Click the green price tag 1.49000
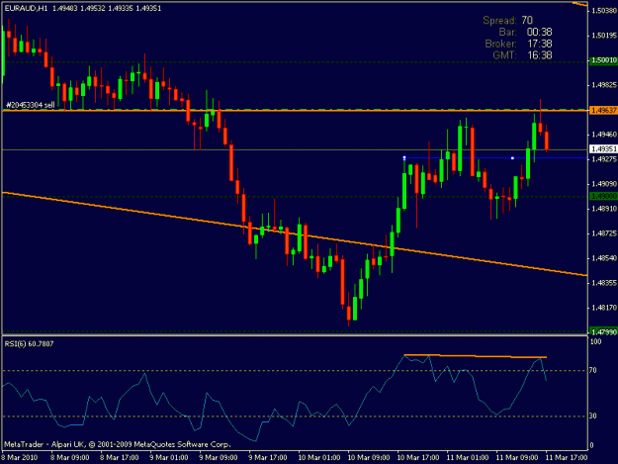Image resolution: width=618 pixels, height=464 pixels. [603, 196]
